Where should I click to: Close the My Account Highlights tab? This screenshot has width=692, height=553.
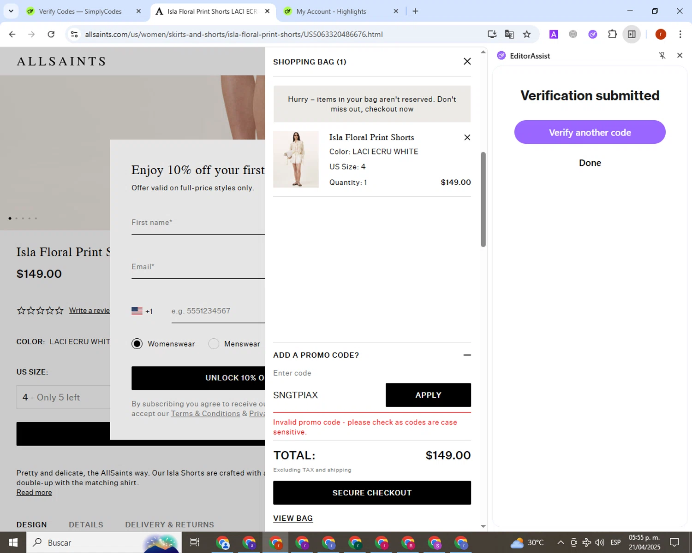[x=396, y=11]
